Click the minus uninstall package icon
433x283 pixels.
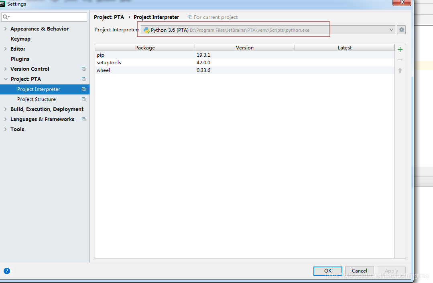[400, 60]
